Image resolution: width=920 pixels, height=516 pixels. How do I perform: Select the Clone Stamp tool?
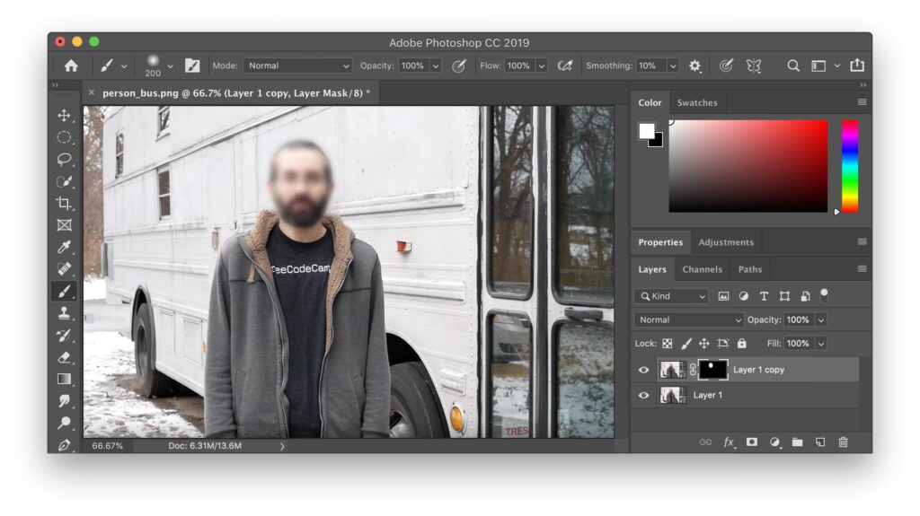64,313
